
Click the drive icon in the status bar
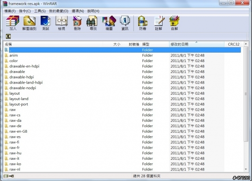(6, 176)
